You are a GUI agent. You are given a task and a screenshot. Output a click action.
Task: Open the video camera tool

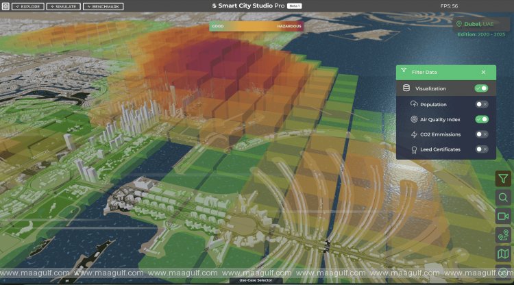(x=503, y=216)
